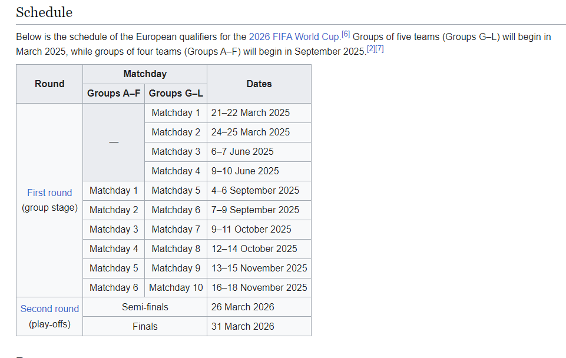Viewport: 566px width, 358px height.
Task: Open the Second round link
Action: tap(49, 309)
